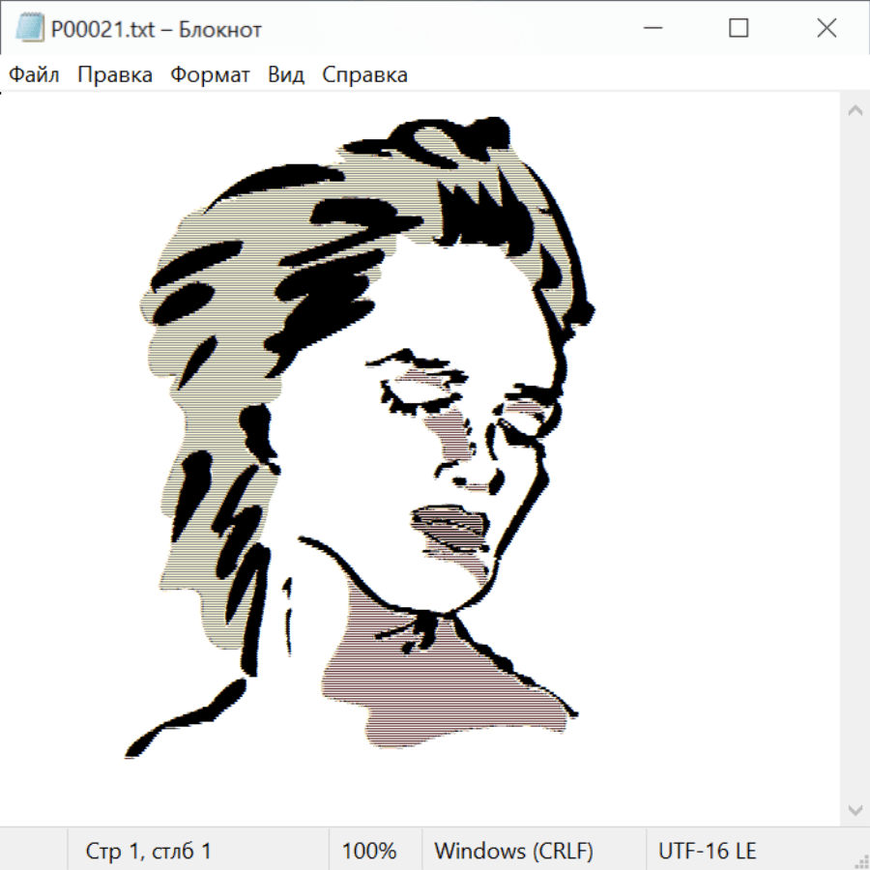
Task: Click the 100% zoom indicator
Action: click(x=369, y=851)
